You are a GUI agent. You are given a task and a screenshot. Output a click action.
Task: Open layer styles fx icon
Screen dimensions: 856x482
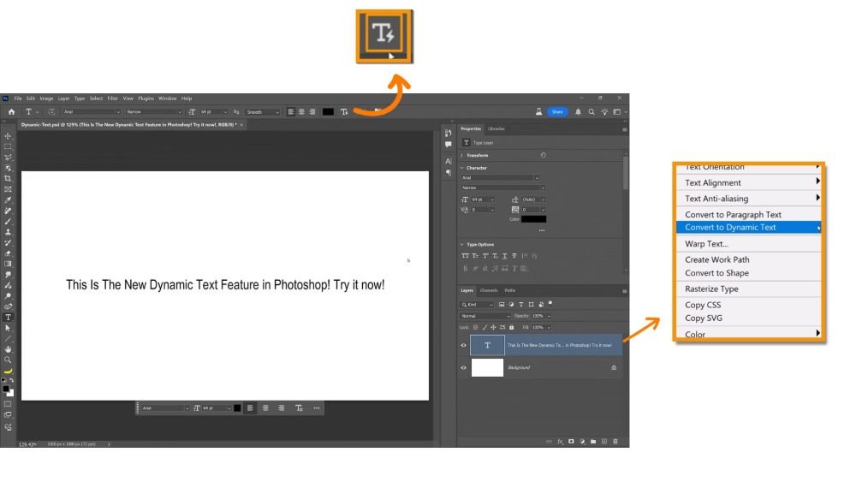click(x=560, y=442)
